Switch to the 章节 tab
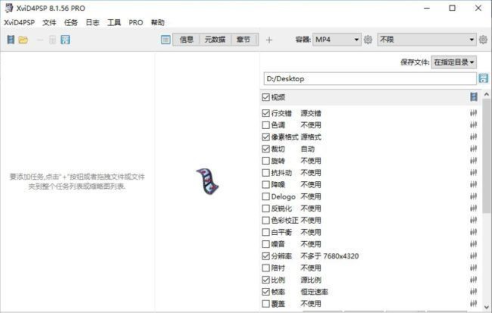492x313 pixels. coord(243,39)
